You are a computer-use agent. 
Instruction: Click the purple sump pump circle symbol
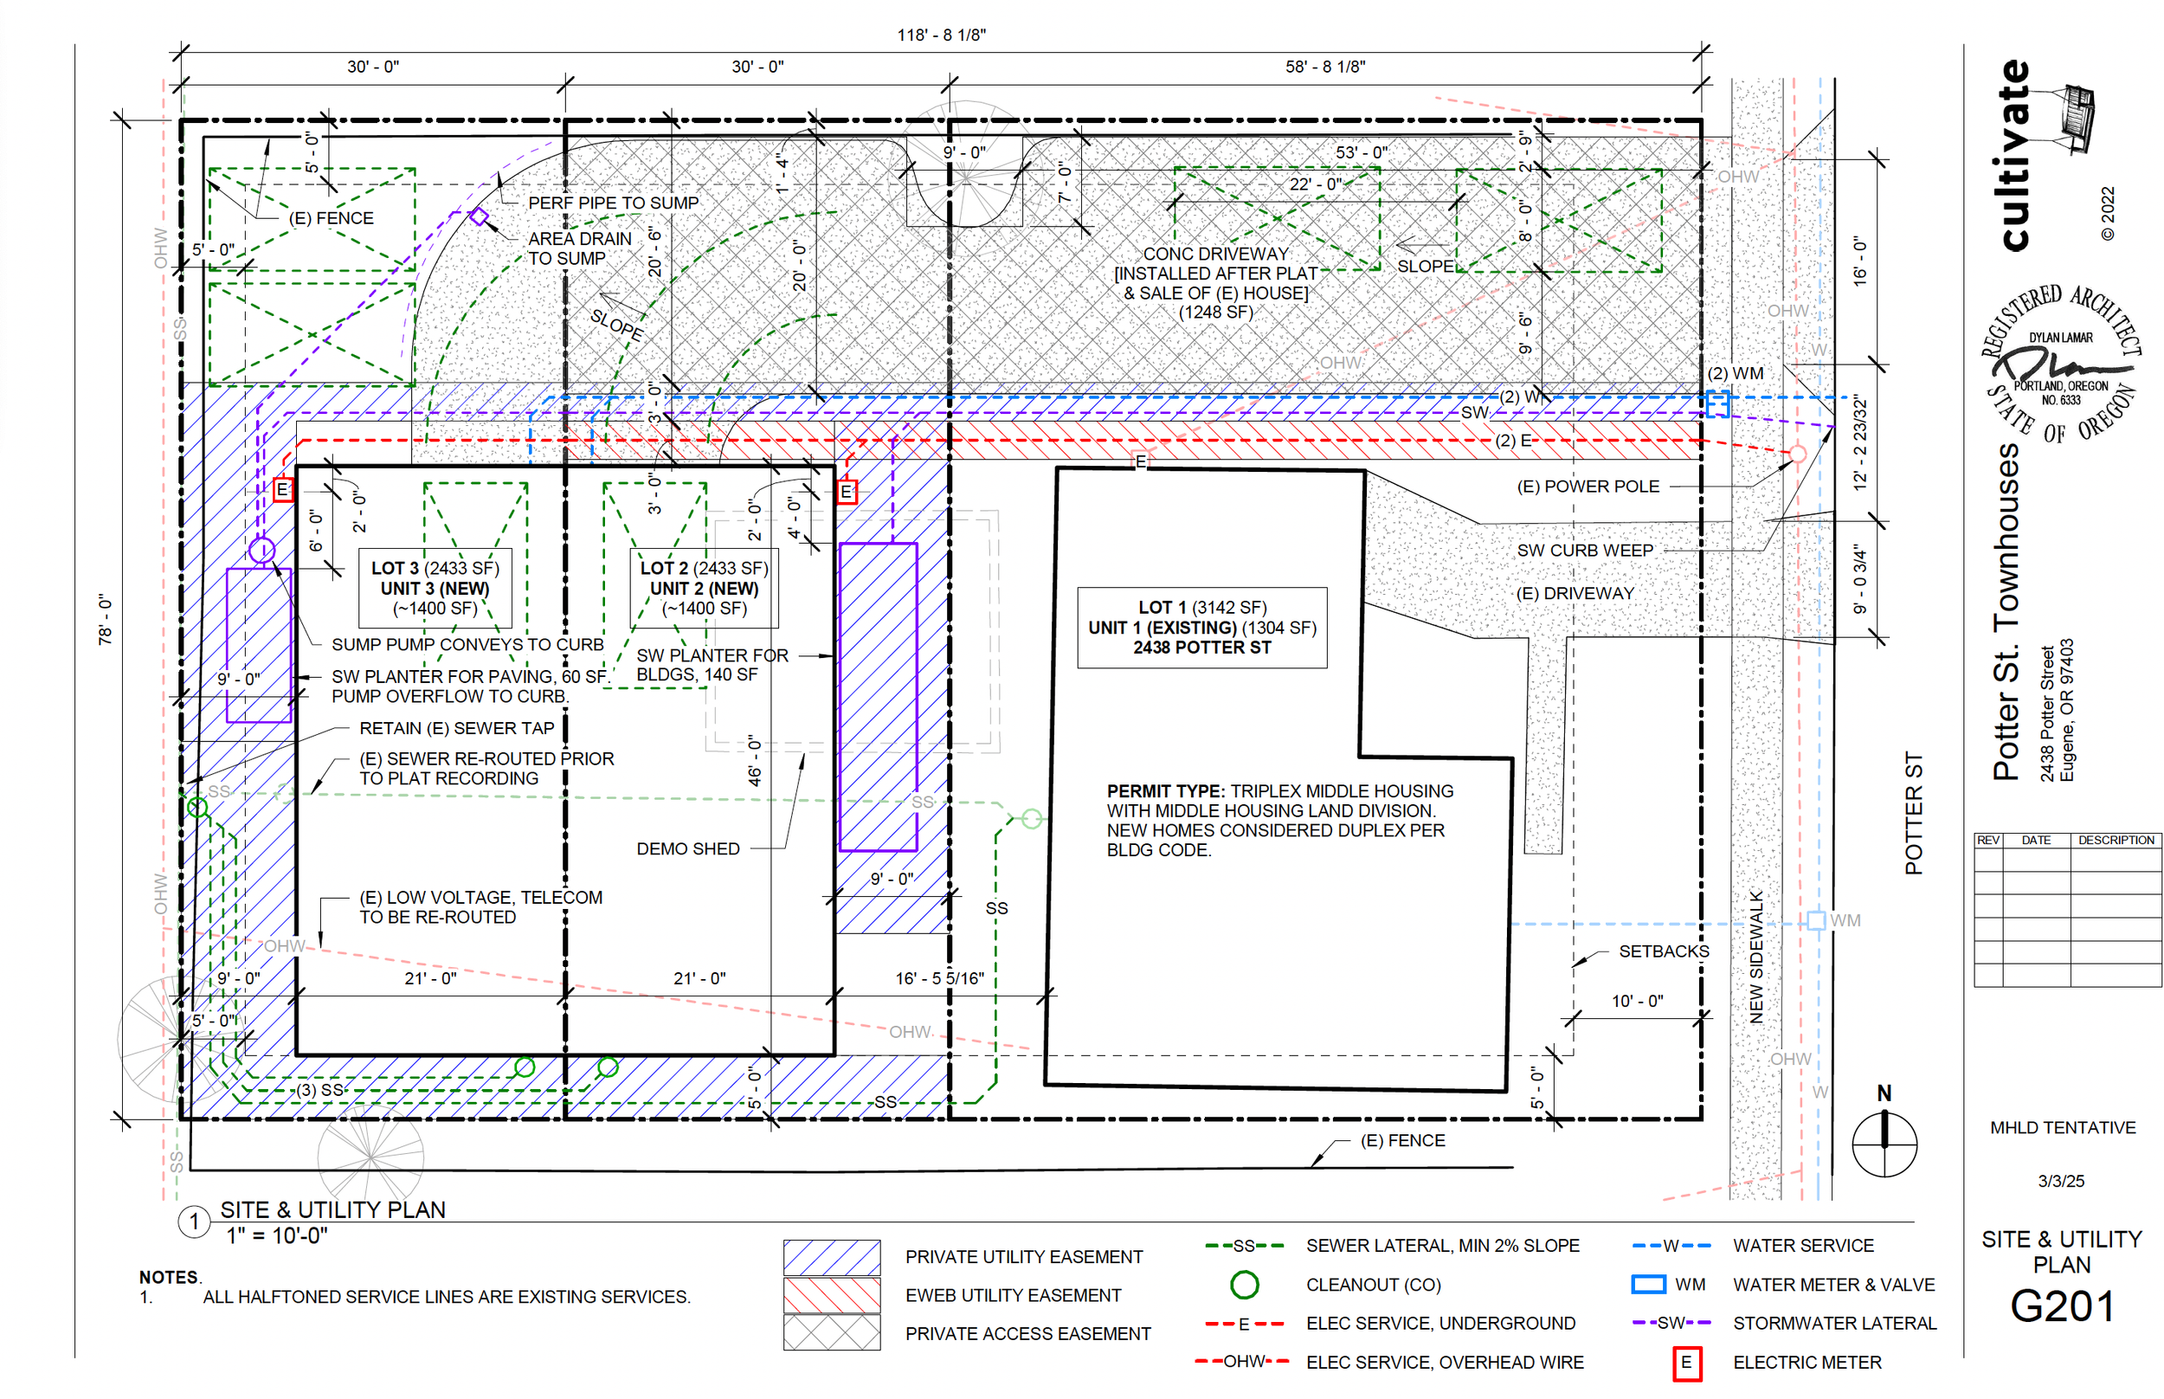pyautogui.click(x=261, y=550)
